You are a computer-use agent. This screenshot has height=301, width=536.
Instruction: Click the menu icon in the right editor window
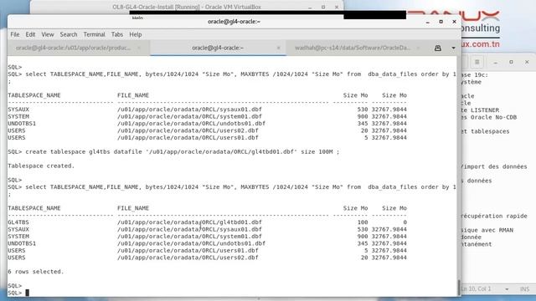pyautogui.click(x=477, y=62)
